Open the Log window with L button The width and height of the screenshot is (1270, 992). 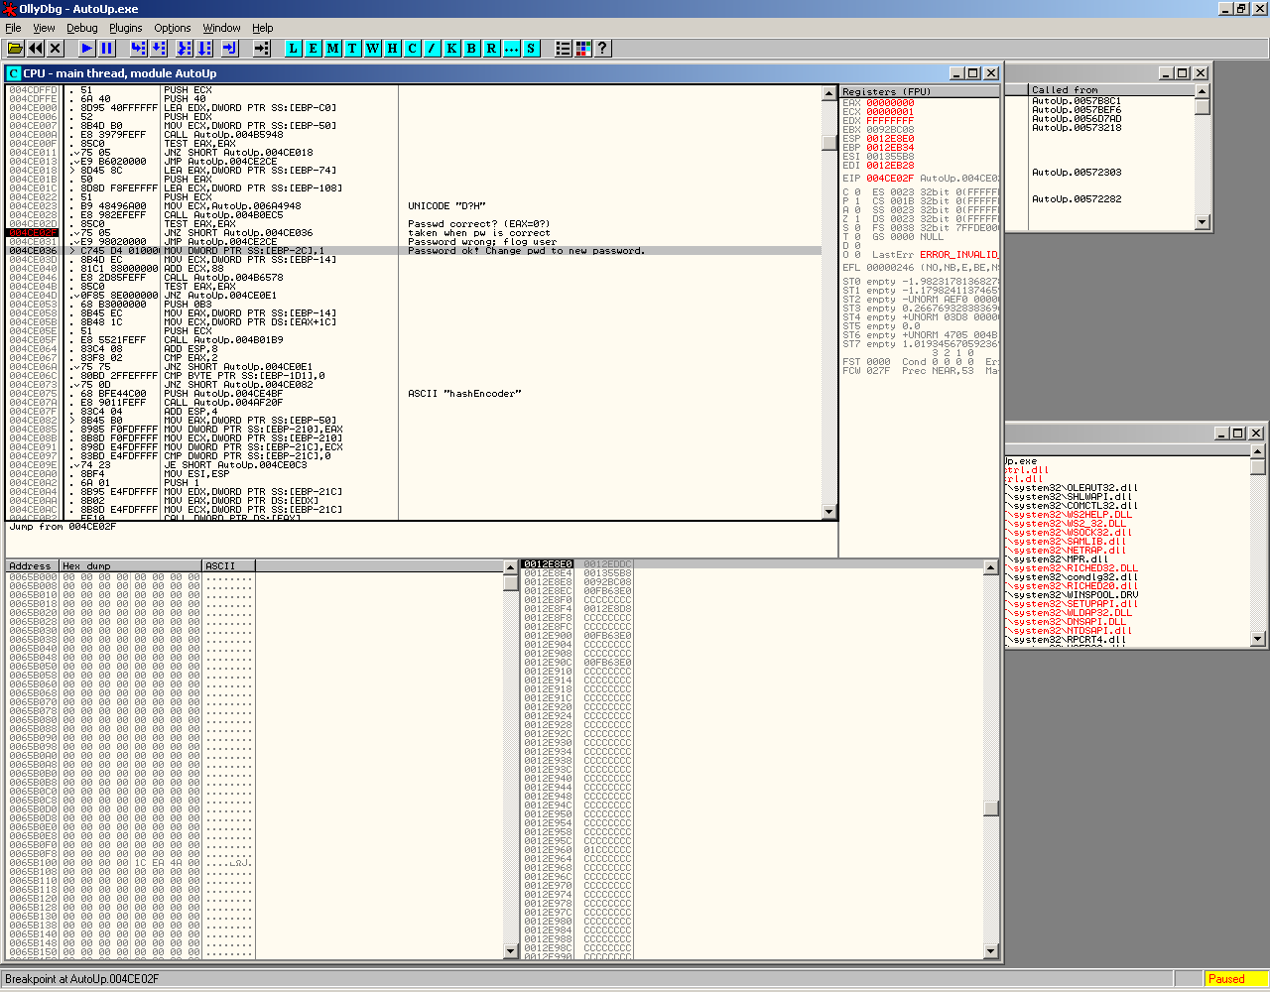coord(293,49)
